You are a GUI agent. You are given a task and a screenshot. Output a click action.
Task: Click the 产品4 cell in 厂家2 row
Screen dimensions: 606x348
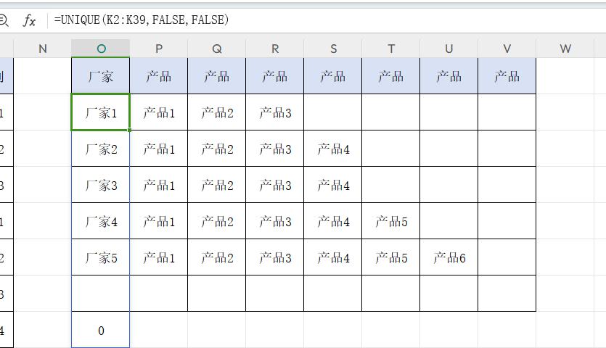tap(333, 149)
